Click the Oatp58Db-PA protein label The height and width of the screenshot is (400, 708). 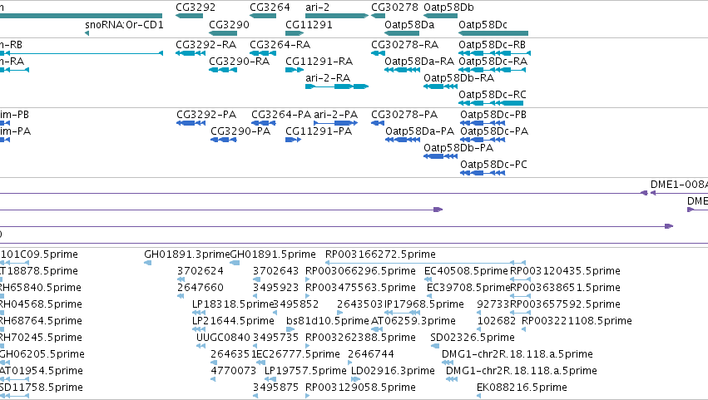coord(458,148)
